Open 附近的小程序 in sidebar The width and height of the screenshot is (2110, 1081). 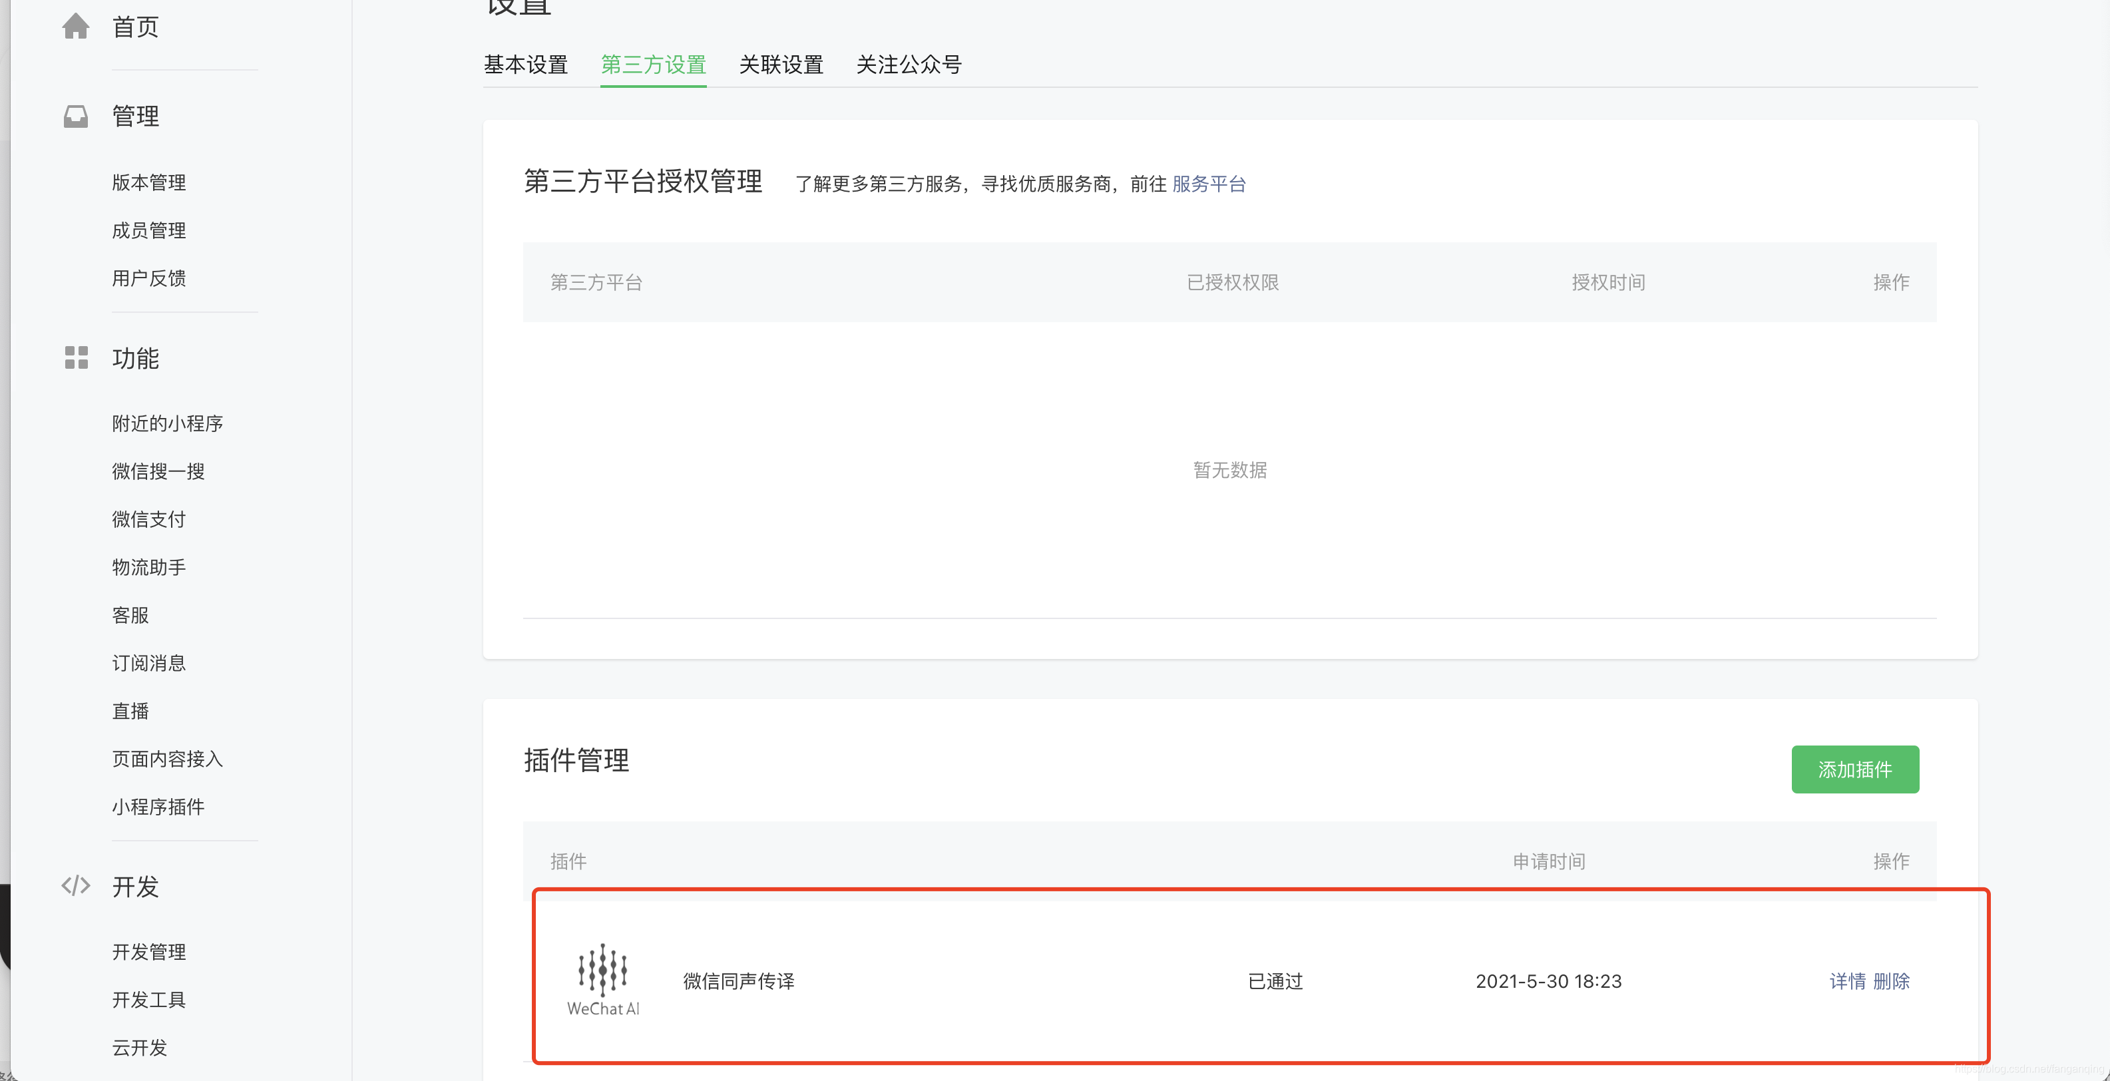pos(168,423)
